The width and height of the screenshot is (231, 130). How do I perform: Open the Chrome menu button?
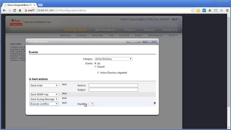click(227, 10)
